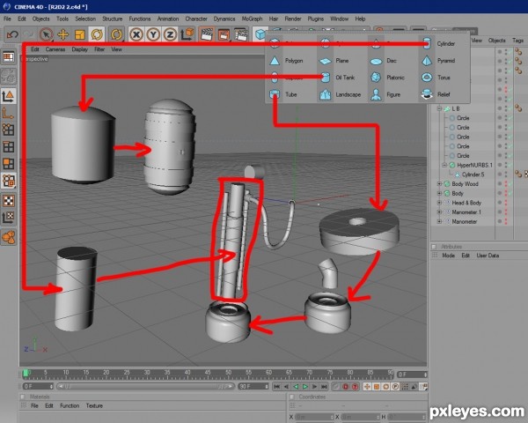Click Render to Picture Viewer icon
The width and height of the screenshot is (528, 423).
pyautogui.click(x=224, y=34)
